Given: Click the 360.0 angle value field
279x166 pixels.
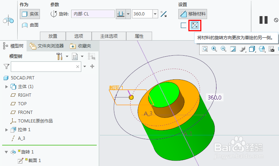Looking at the screenshot, I should [x=142, y=14].
